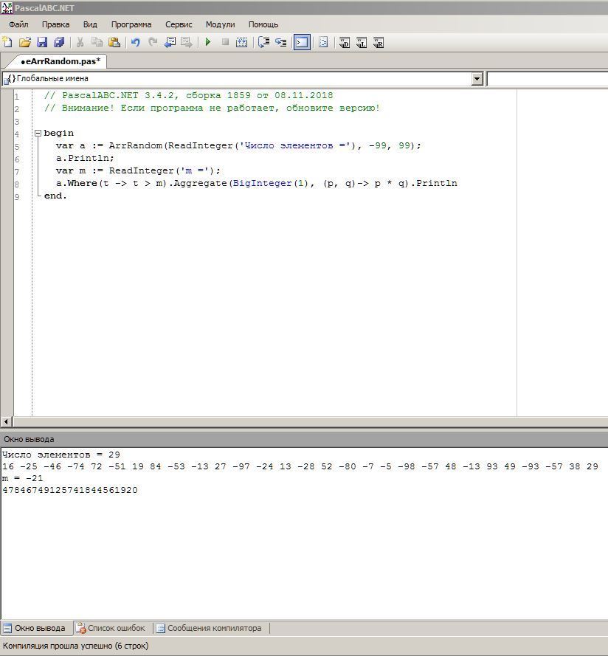Save the file with the floppy disk icon
The image size is (608, 656).
click(42, 43)
